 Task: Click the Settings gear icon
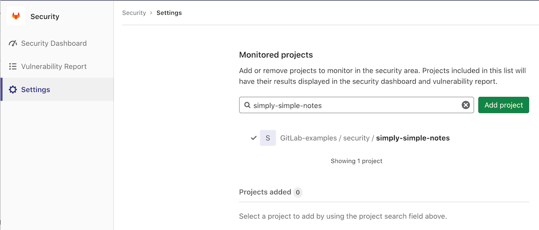pos(13,90)
